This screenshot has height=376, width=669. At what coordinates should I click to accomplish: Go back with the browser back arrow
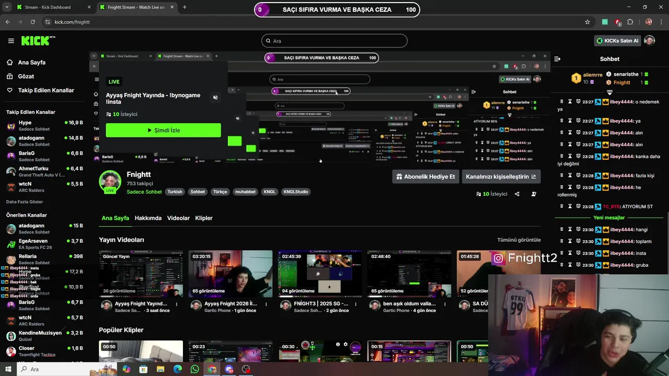pyautogui.click(x=7, y=22)
